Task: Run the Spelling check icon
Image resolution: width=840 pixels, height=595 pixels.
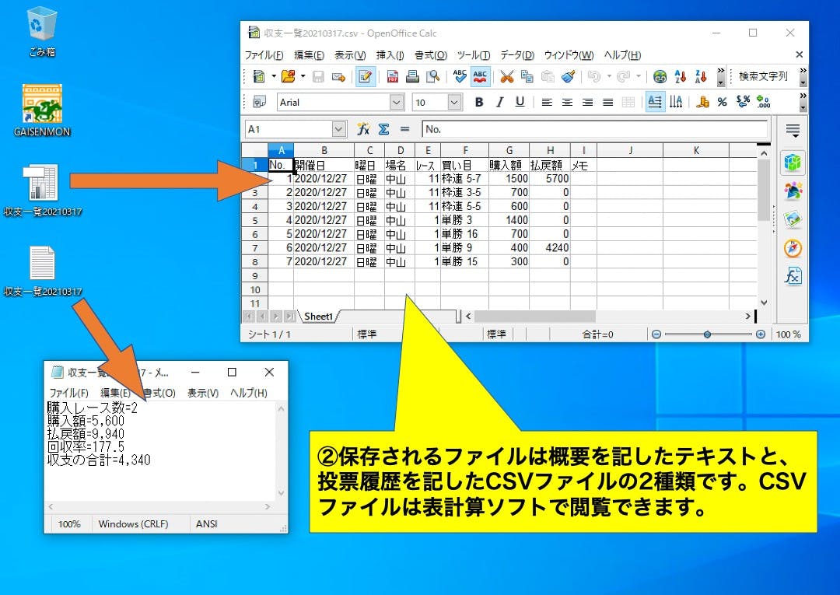Action: [x=460, y=76]
